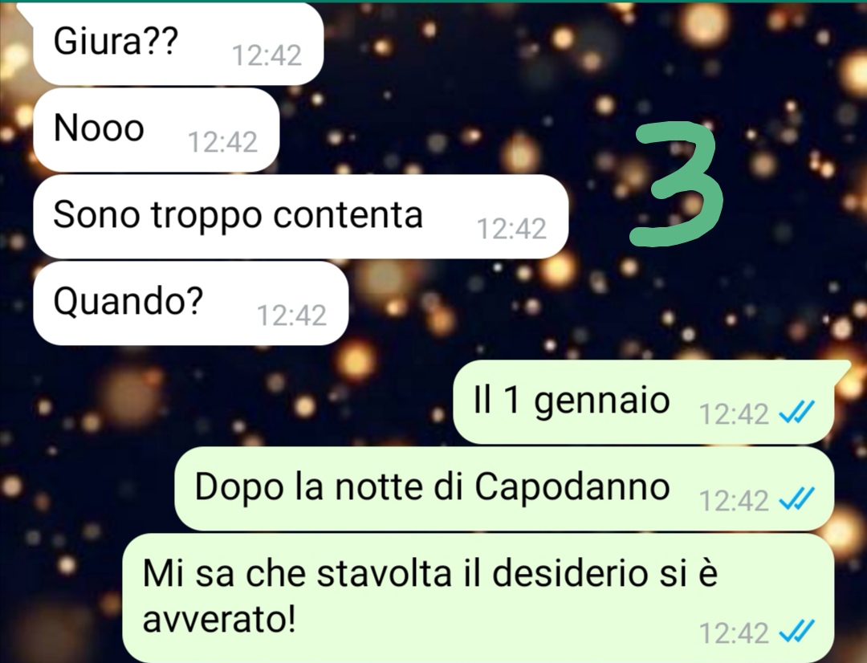Click blue check marks on the 'avverato!' message
This screenshot has height=663, width=867.
point(796,632)
